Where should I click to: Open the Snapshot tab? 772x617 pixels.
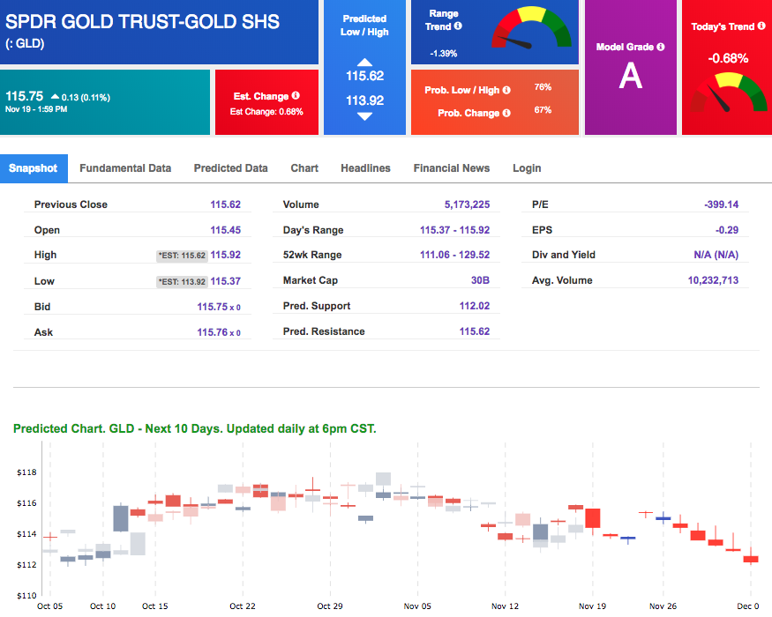(34, 168)
